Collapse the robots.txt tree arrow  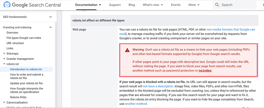pyautogui.click(x=4, y=64)
